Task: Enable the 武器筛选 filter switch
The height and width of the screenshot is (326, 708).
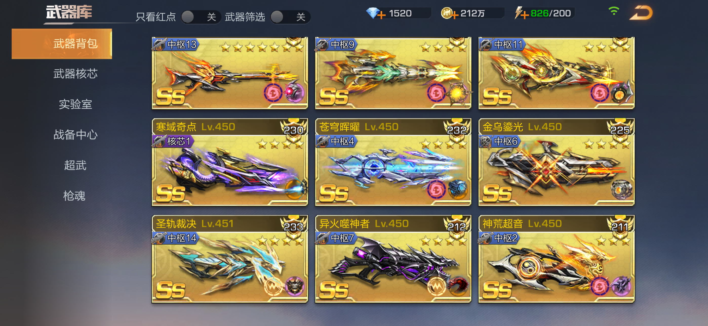Action: pyautogui.click(x=290, y=17)
